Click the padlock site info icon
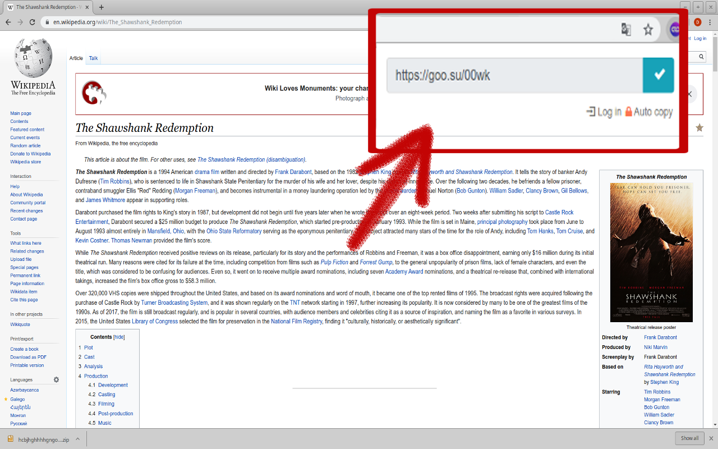The image size is (718, 449). tap(47, 22)
